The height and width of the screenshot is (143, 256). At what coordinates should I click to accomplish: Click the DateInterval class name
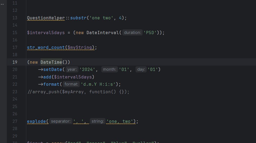coord(103,33)
